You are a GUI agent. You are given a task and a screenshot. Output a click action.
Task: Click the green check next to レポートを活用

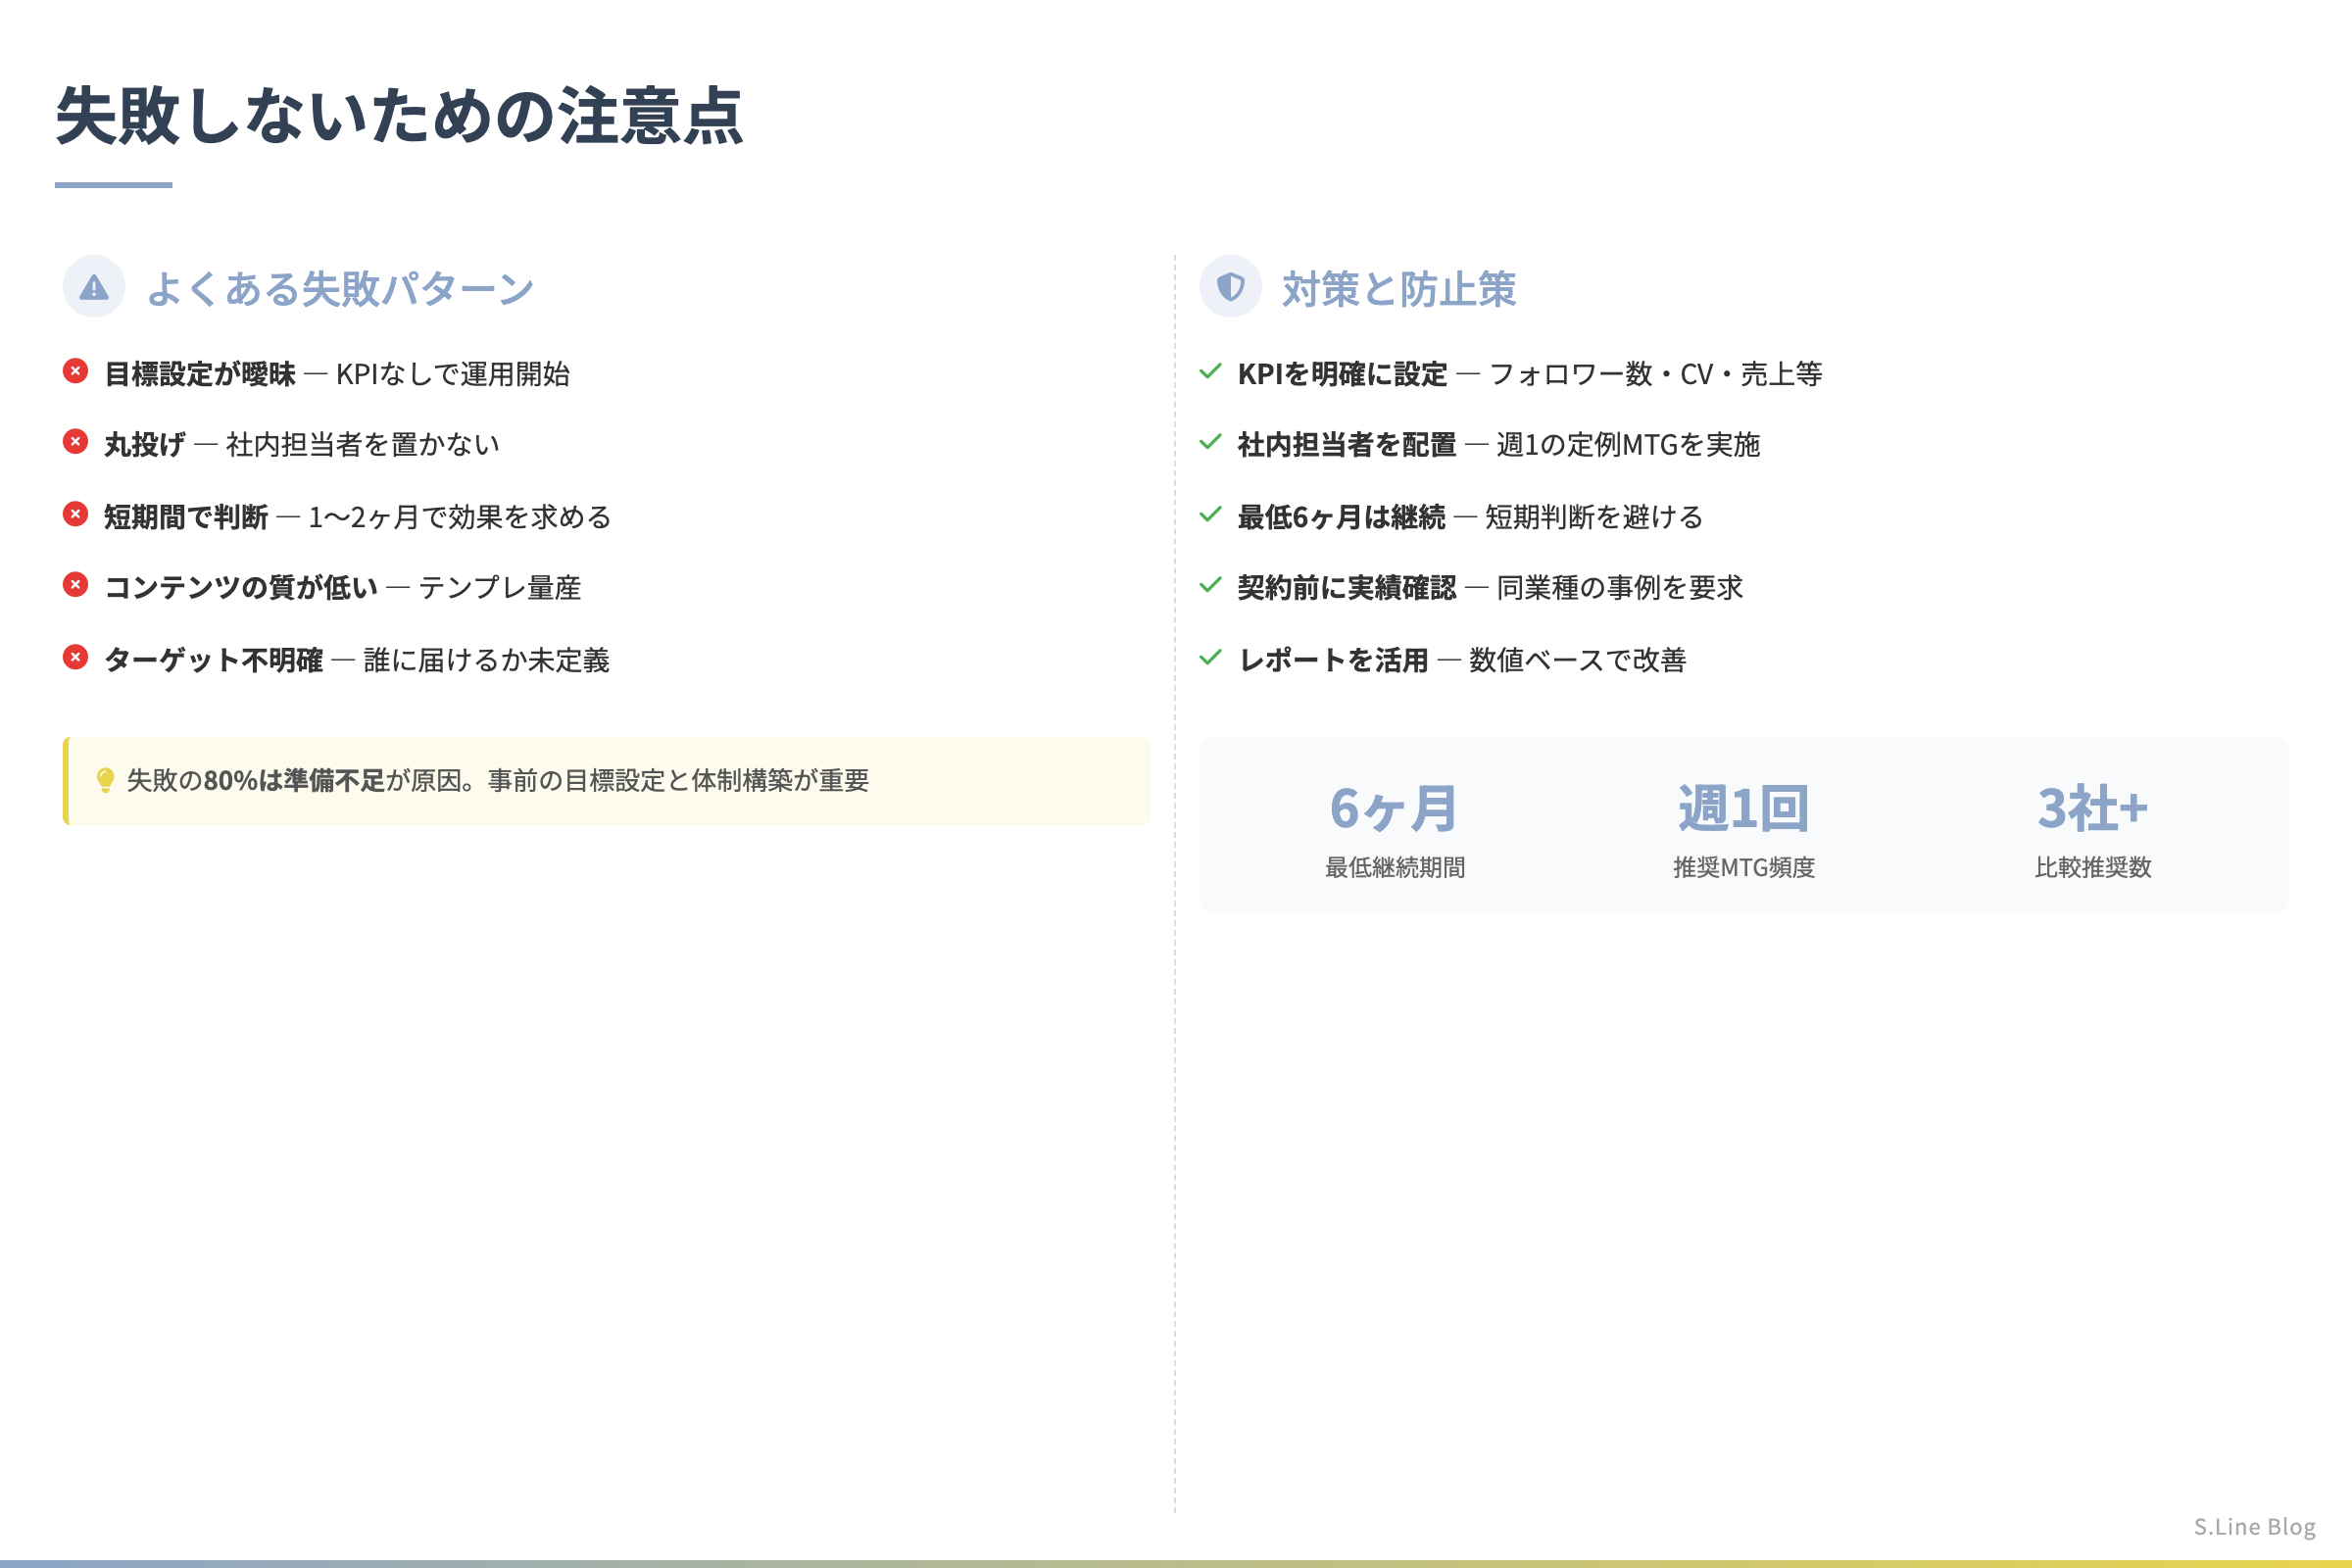1210,657
